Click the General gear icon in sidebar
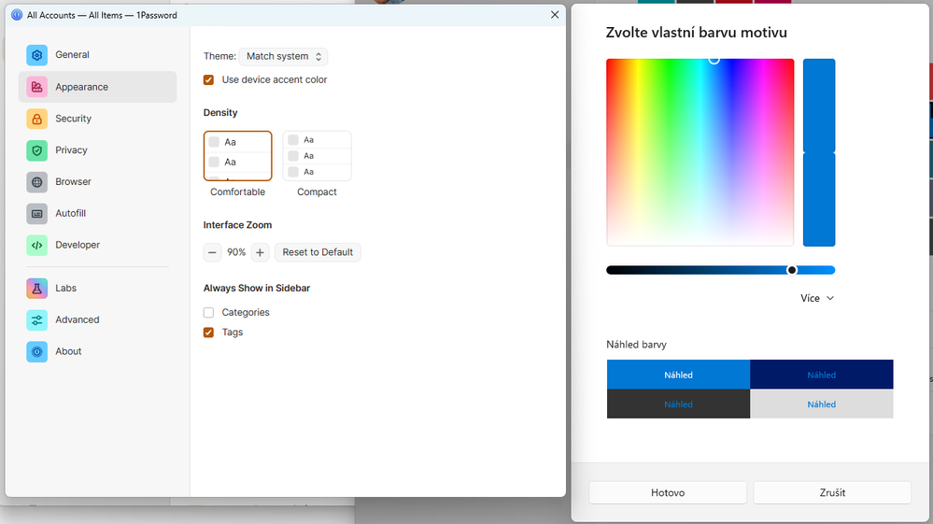933x524 pixels. [36, 55]
